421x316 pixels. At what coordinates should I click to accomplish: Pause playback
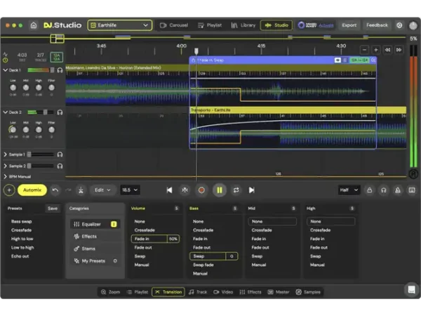220,190
